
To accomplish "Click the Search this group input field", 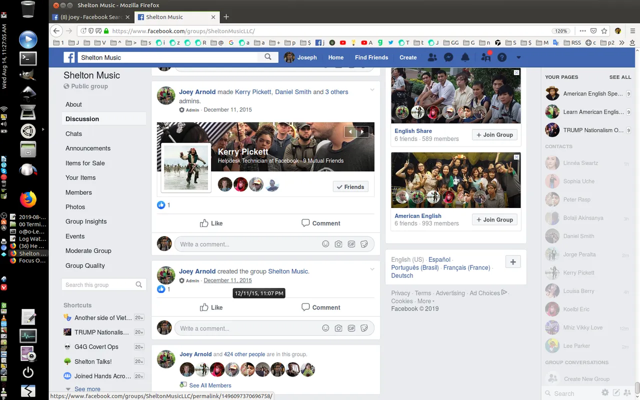I will point(104,284).
